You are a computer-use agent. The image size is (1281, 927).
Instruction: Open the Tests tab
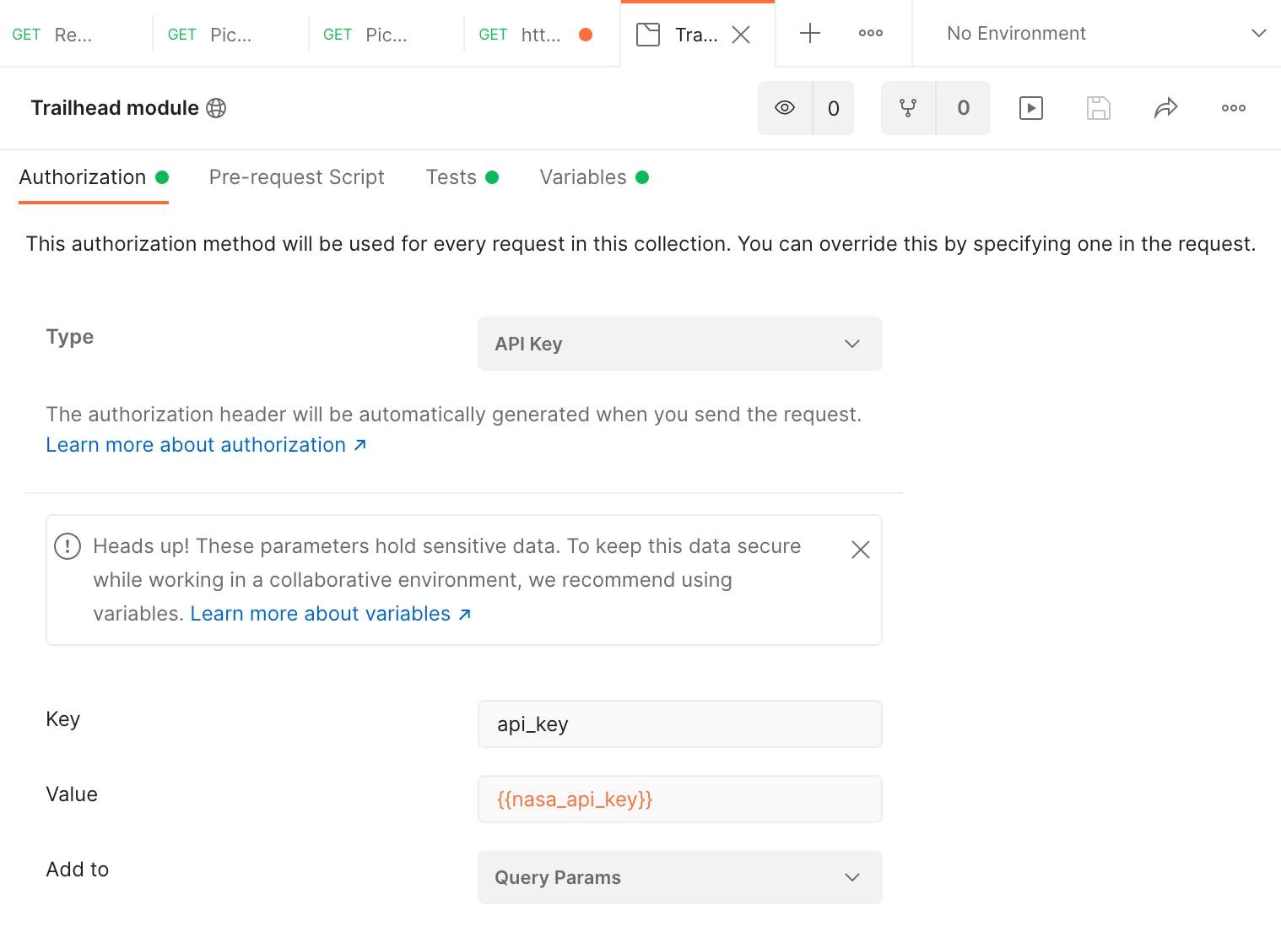click(x=451, y=177)
